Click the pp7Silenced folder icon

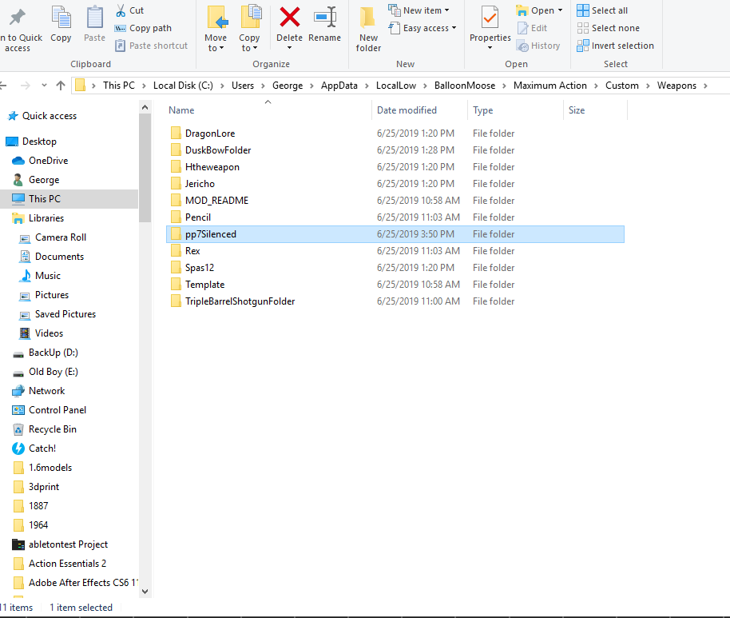coord(176,234)
